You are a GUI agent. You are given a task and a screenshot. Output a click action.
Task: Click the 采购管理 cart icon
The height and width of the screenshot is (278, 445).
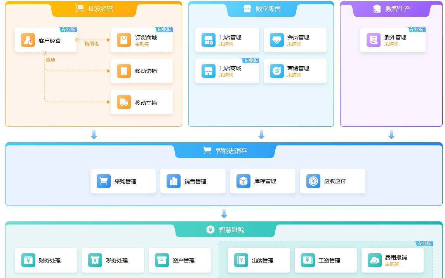[104, 181]
